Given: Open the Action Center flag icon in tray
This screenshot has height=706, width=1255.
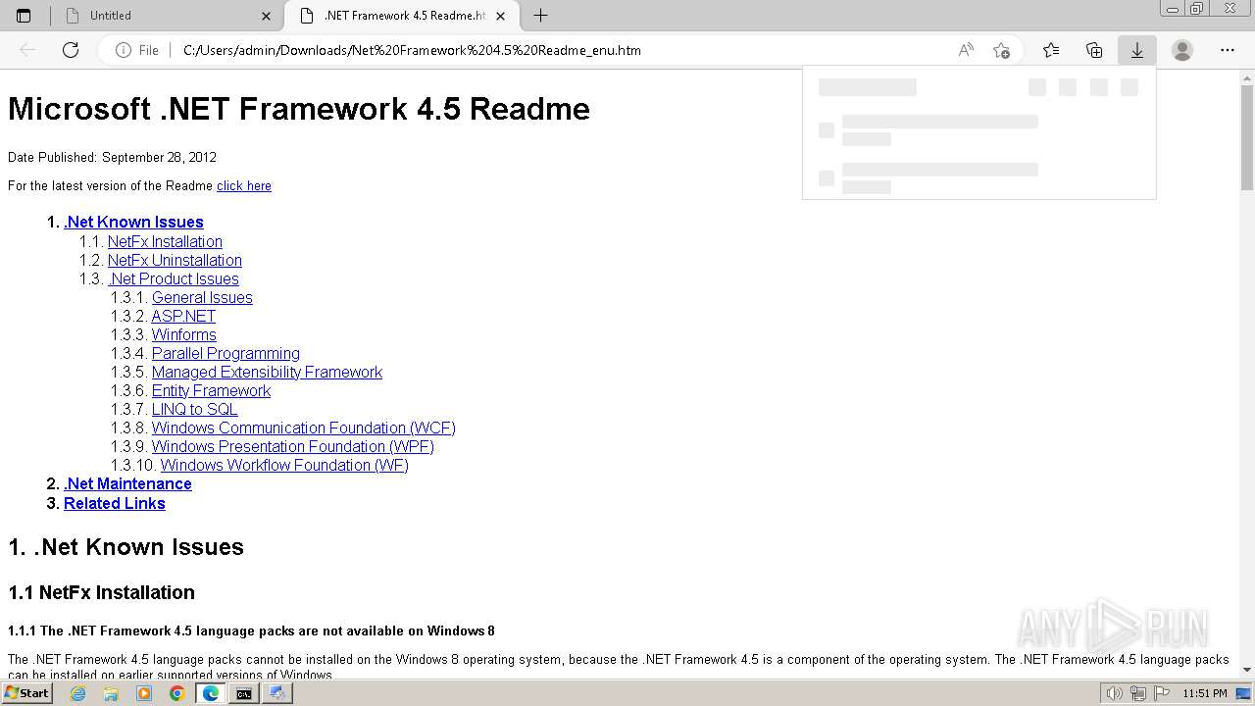Looking at the screenshot, I should (x=1162, y=693).
